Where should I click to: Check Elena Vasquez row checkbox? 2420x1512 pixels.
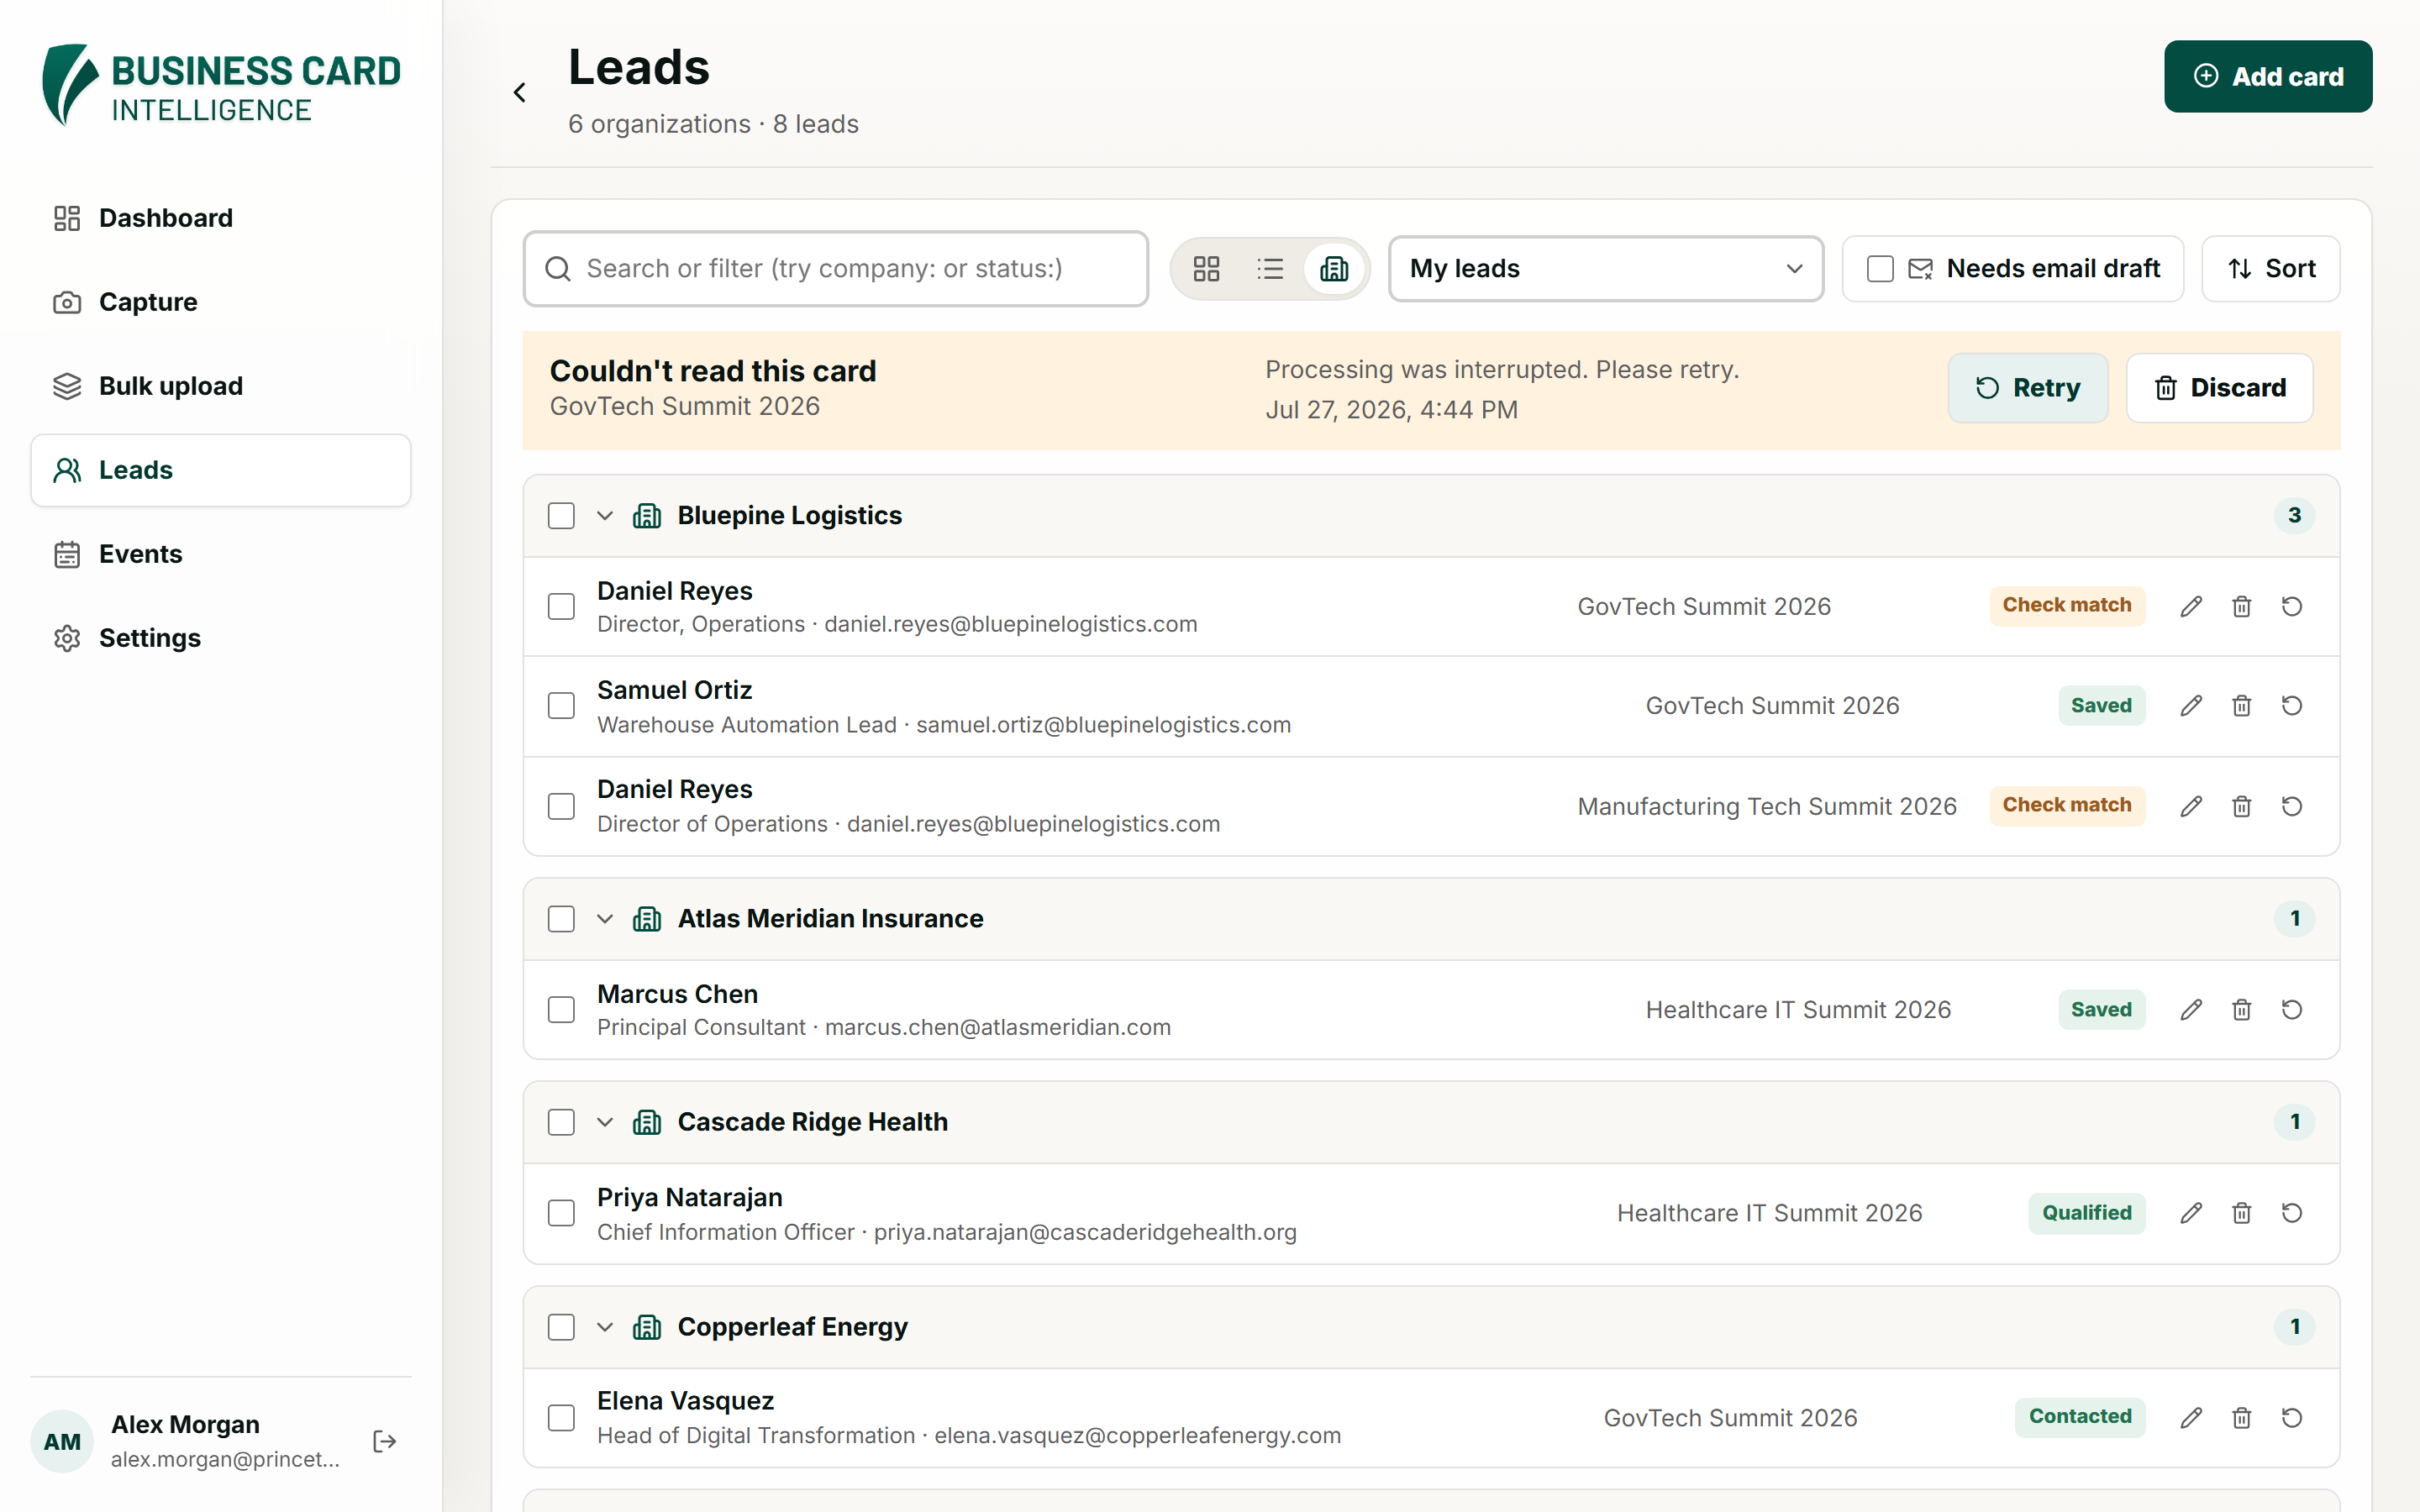pyautogui.click(x=561, y=1418)
